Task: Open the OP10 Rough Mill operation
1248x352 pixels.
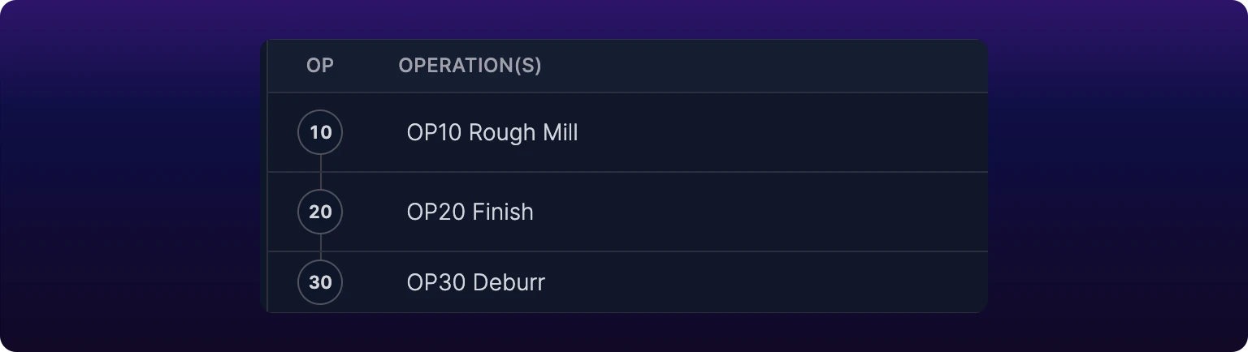Action: click(492, 132)
